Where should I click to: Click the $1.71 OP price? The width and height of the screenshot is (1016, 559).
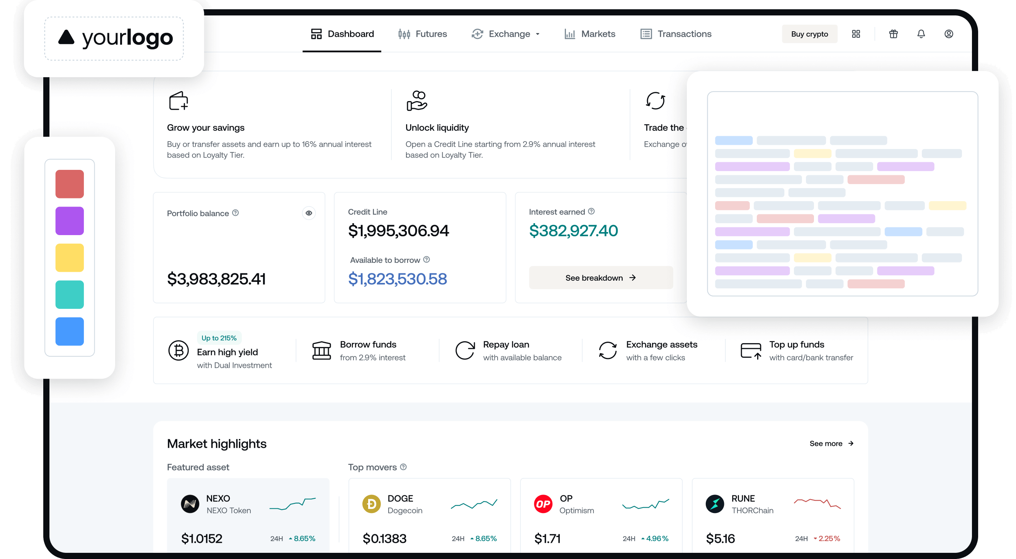(x=547, y=538)
